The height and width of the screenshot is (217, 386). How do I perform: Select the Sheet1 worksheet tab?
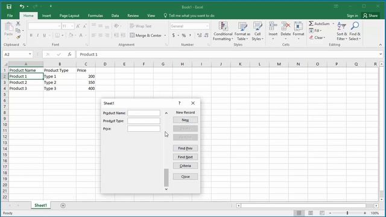pos(40,205)
